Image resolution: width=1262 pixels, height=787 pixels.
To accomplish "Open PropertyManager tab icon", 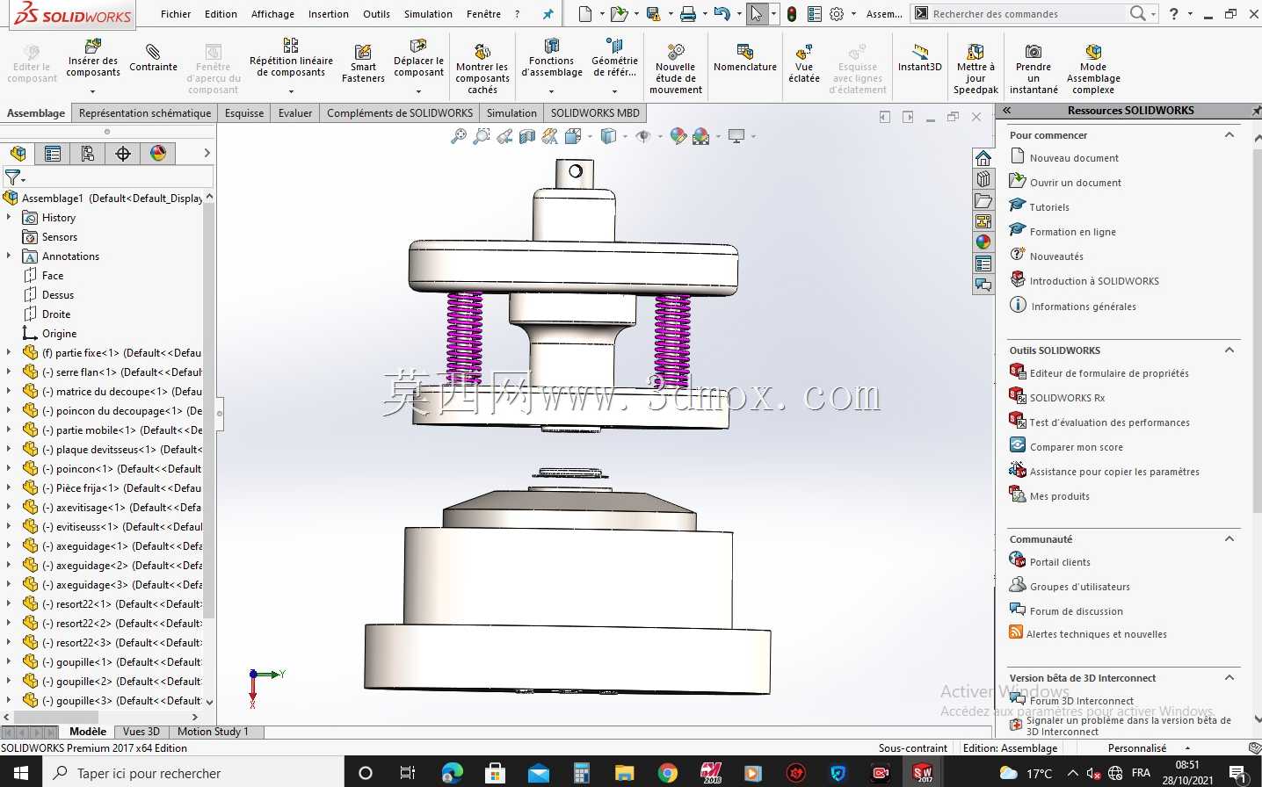I will [53, 154].
